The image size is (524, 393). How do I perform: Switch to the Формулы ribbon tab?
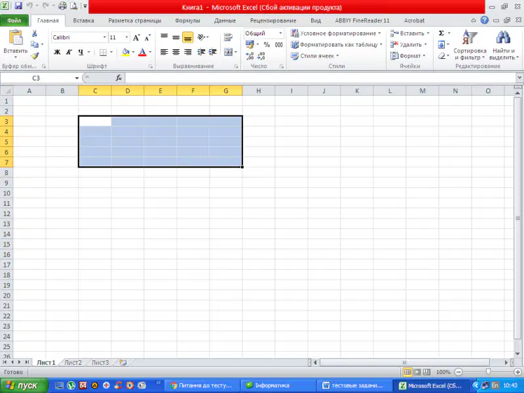[187, 20]
